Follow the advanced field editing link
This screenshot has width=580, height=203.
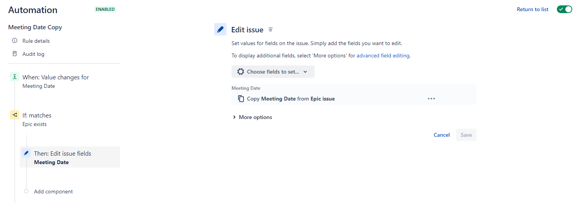click(383, 55)
